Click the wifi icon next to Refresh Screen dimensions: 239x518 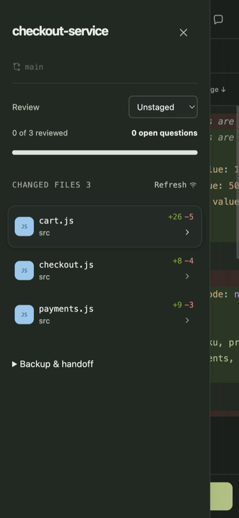coord(193,185)
